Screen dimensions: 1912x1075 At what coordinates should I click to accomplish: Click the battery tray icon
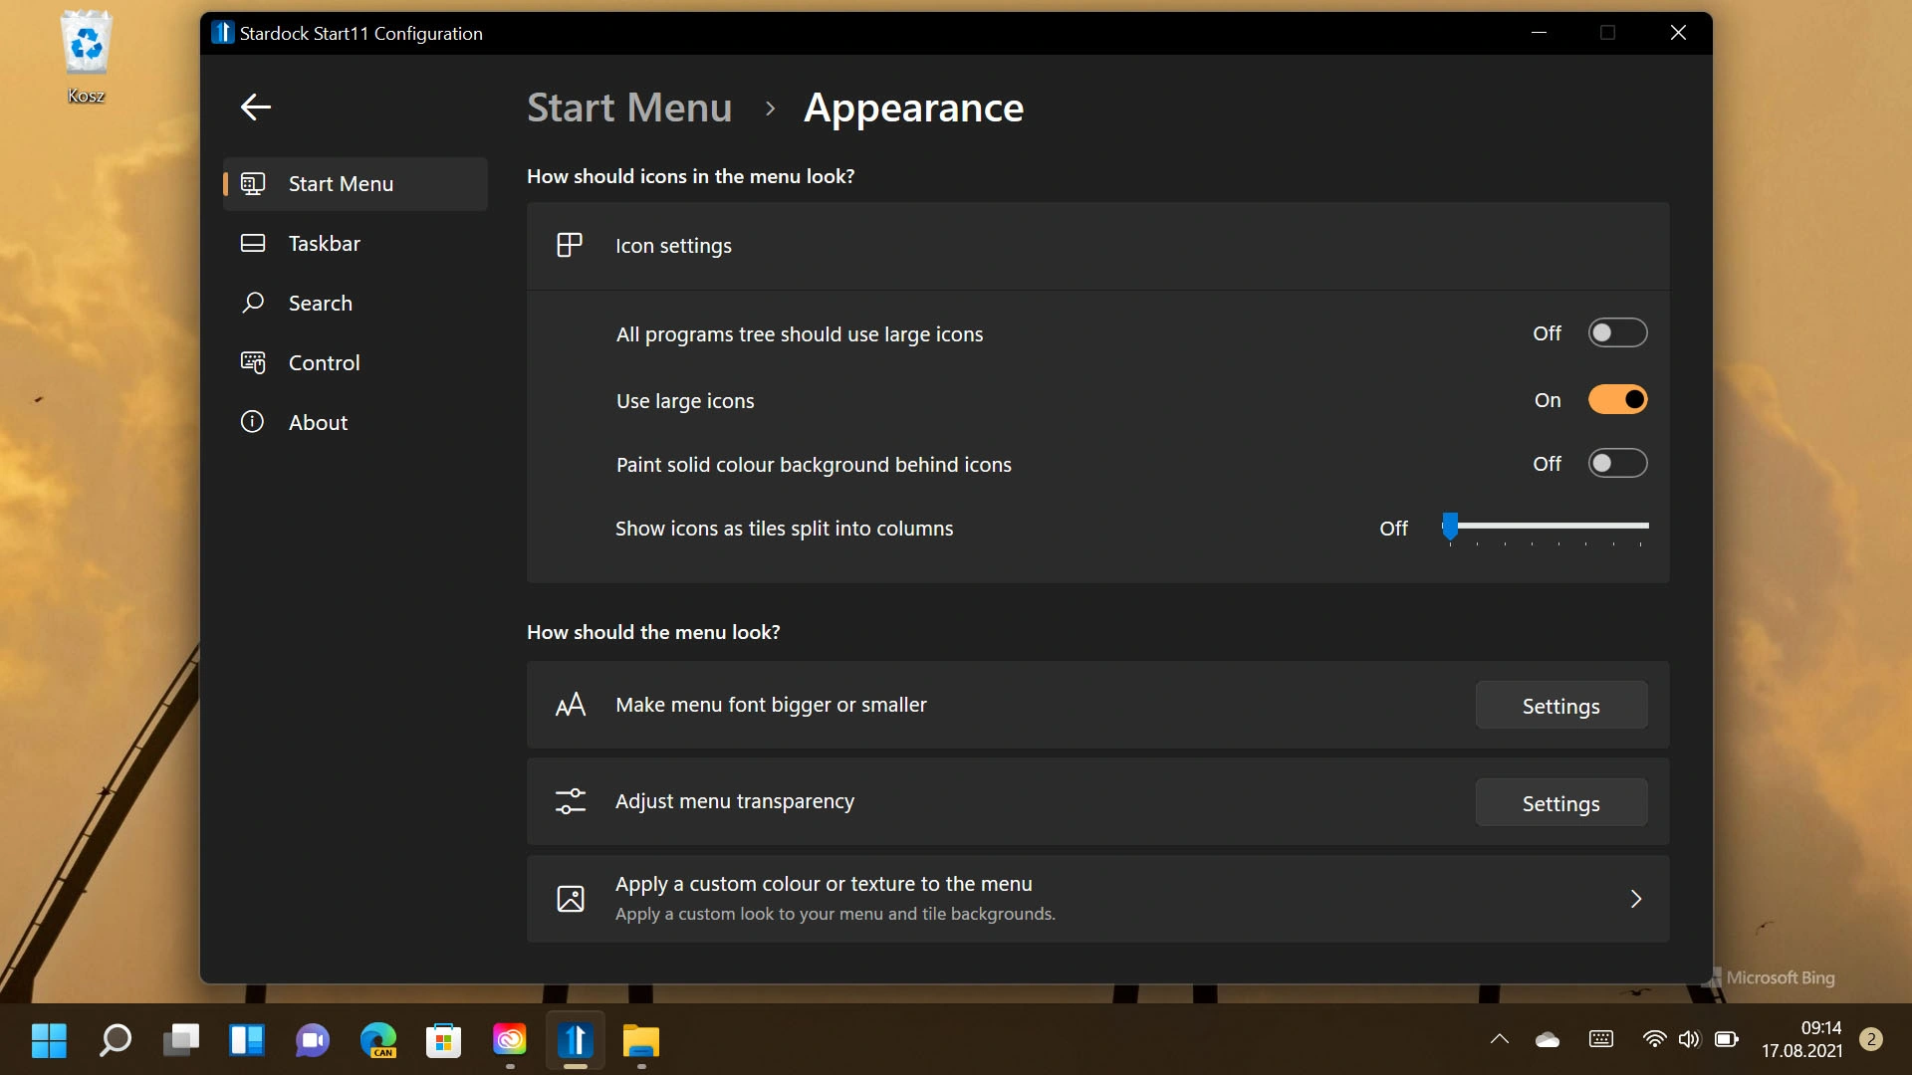coord(1727,1039)
